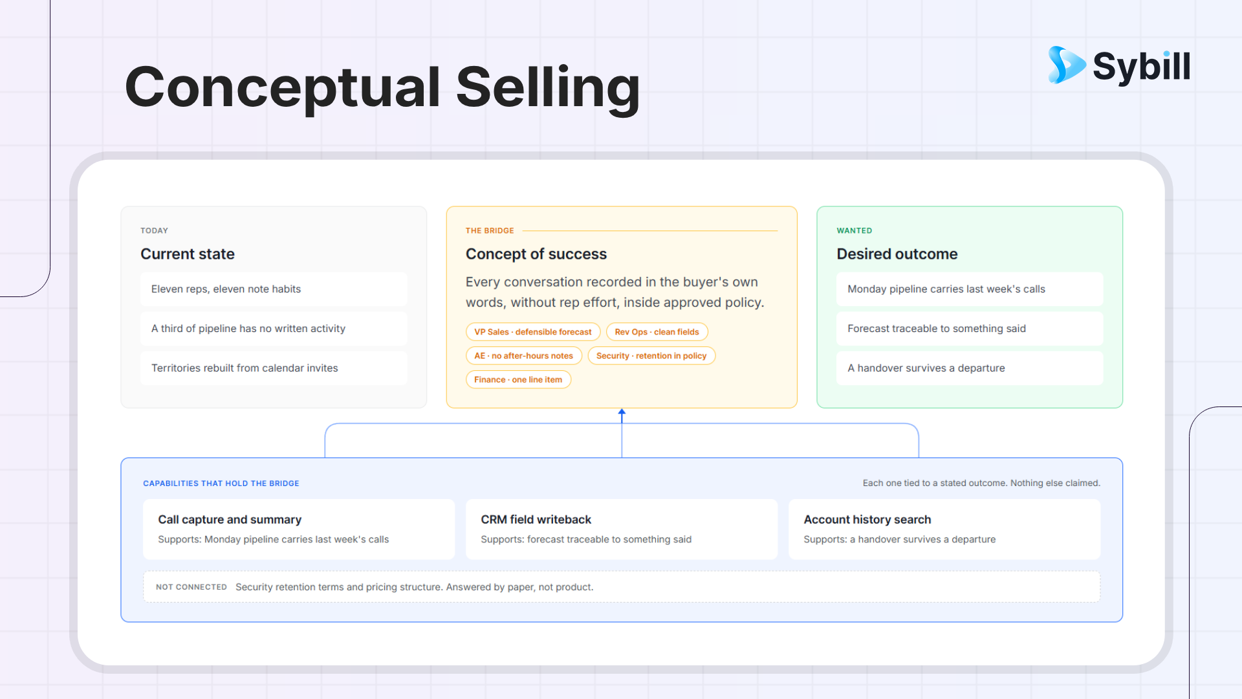The width and height of the screenshot is (1242, 699).
Task: Click the Sybill logo icon
Action: pyautogui.click(x=1066, y=65)
